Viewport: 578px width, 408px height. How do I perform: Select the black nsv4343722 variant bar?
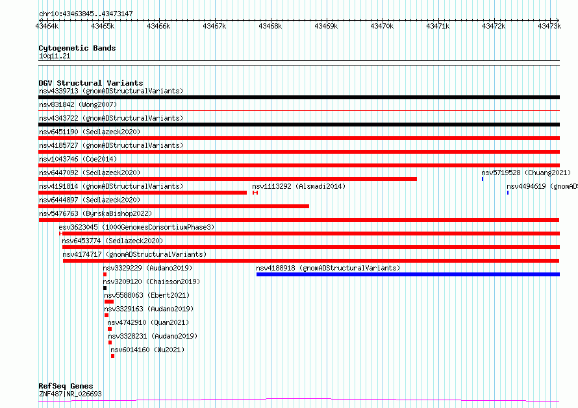pyautogui.click(x=299, y=125)
